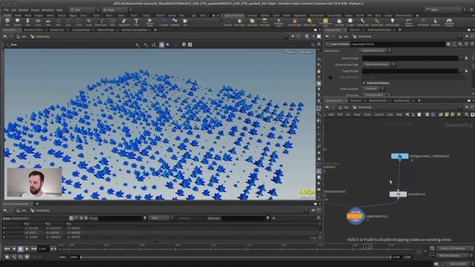Image resolution: width=475 pixels, height=267 pixels.
Task: Select the Font shelf tool
Action: 137,22
